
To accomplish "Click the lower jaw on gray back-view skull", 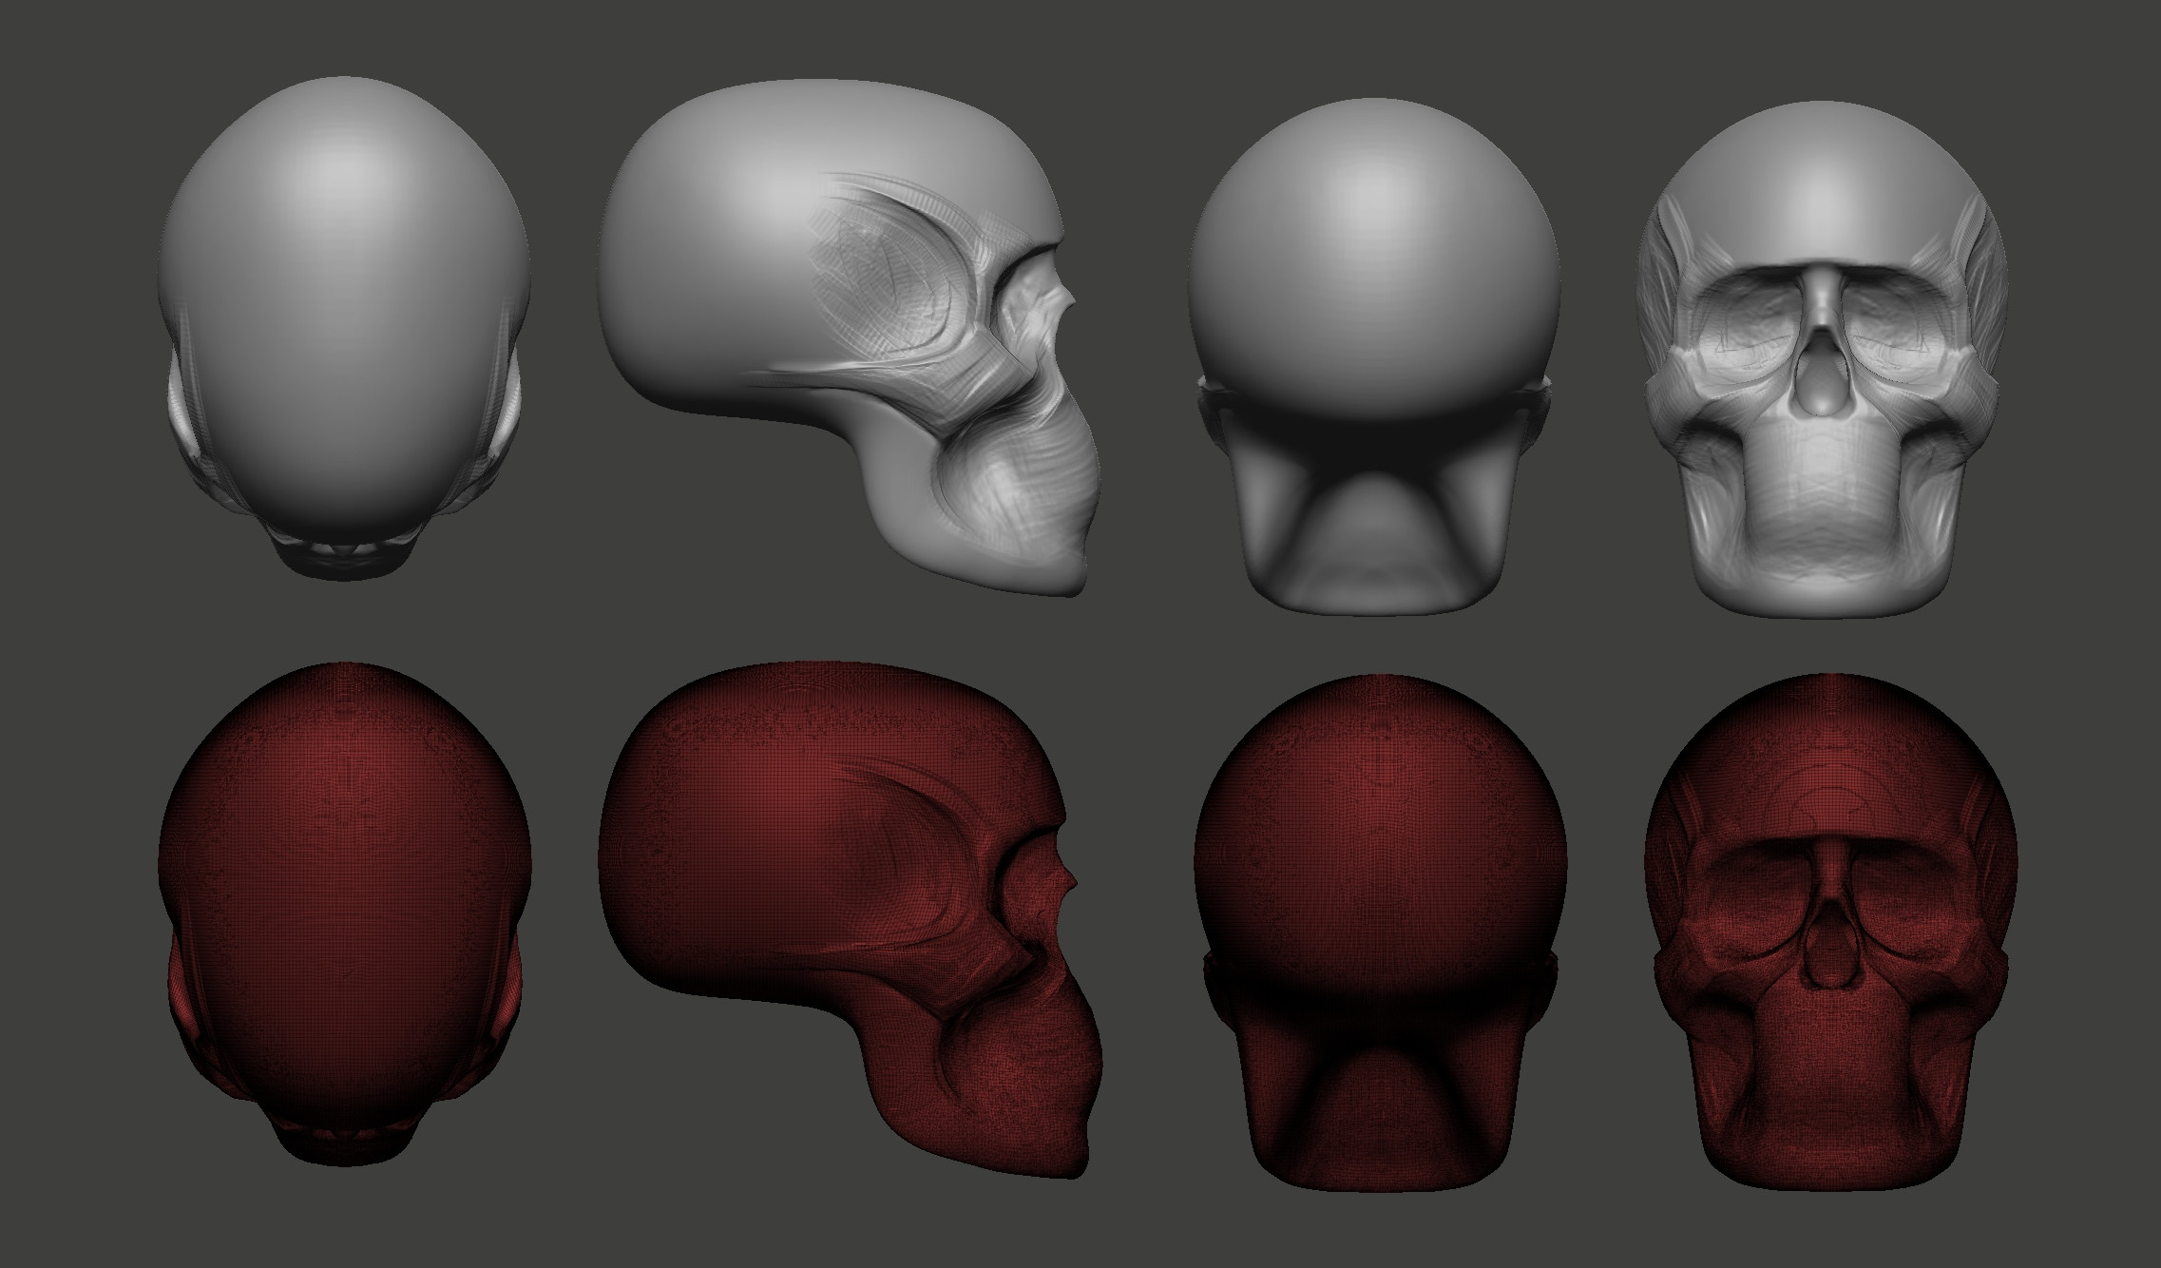I will (x=1373, y=551).
